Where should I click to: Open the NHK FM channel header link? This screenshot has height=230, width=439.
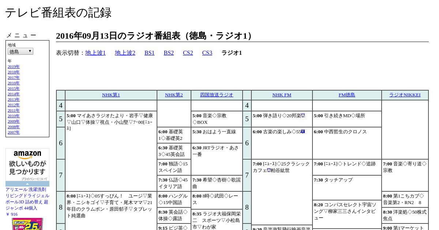(282, 95)
